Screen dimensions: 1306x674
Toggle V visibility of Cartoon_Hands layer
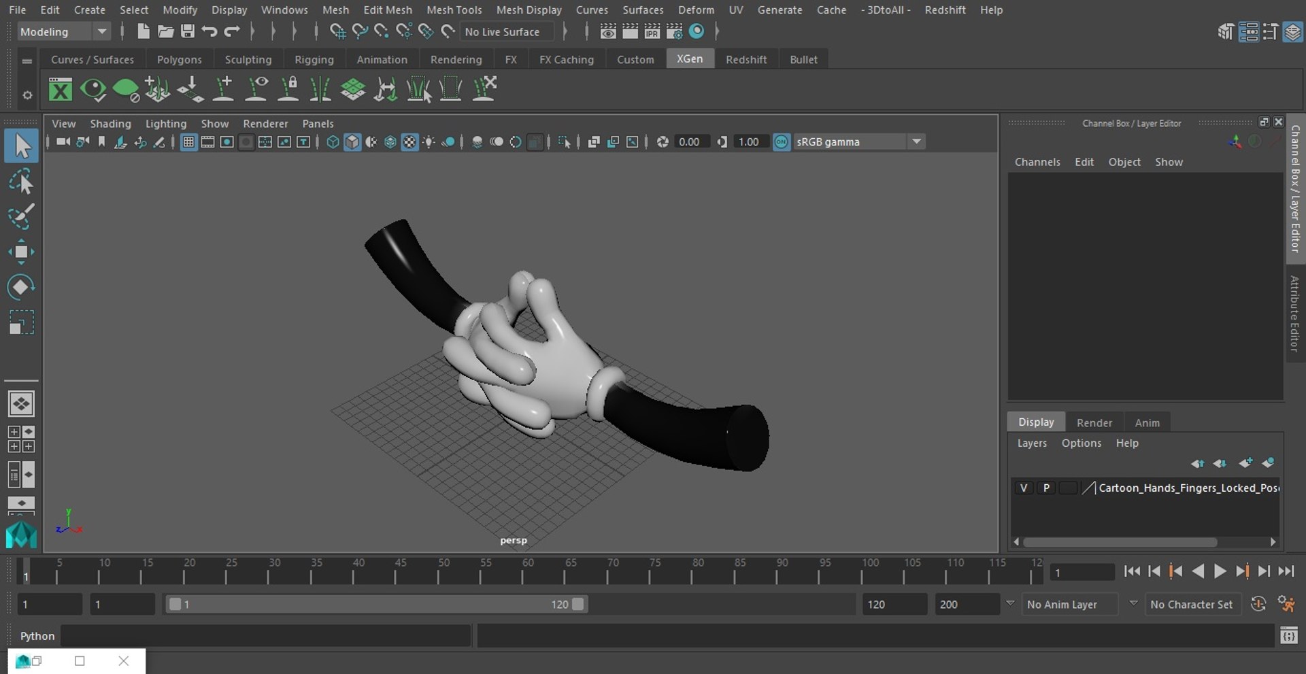pos(1024,488)
